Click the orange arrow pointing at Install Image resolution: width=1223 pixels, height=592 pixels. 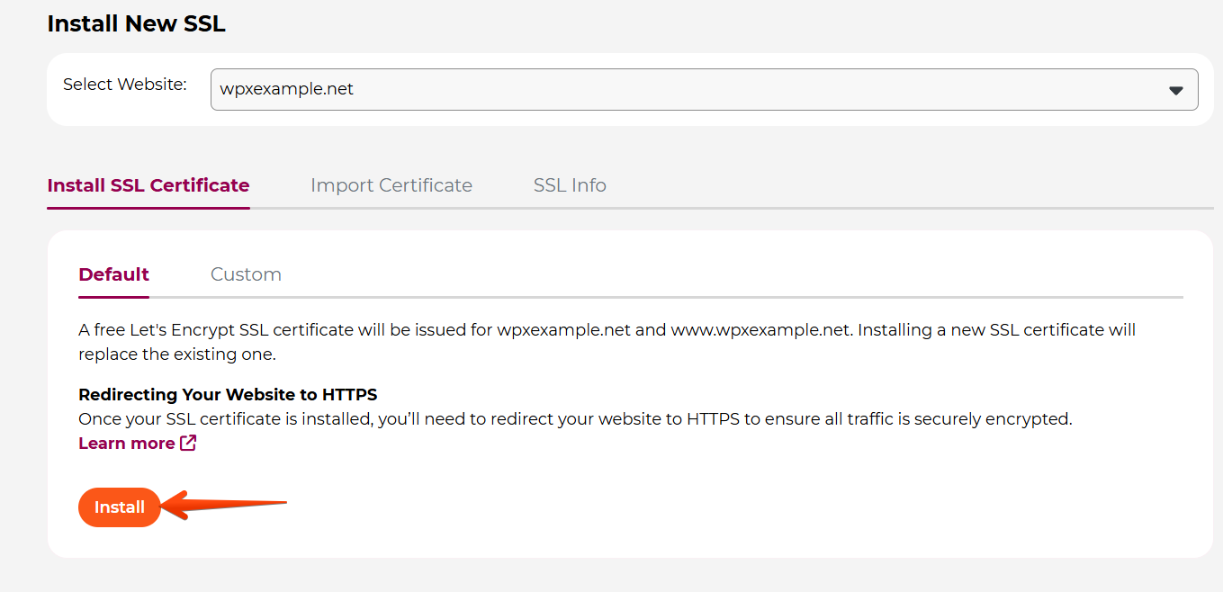227,505
